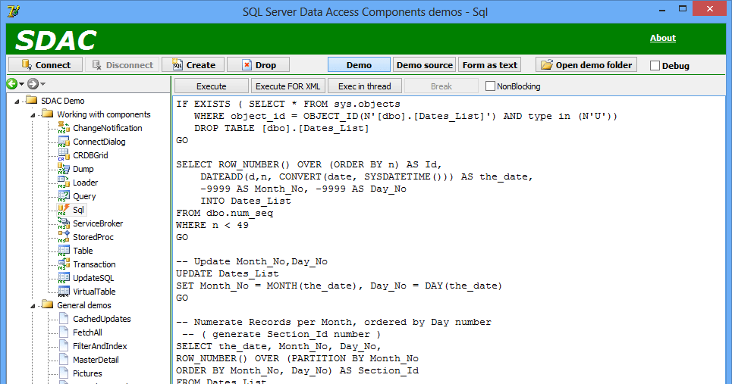Click the Dump component icon
The image size is (732, 384).
(x=64, y=169)
